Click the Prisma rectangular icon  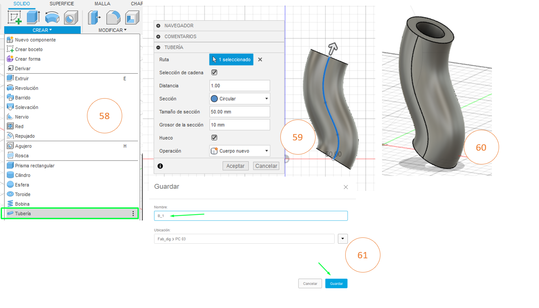(10, 166)
